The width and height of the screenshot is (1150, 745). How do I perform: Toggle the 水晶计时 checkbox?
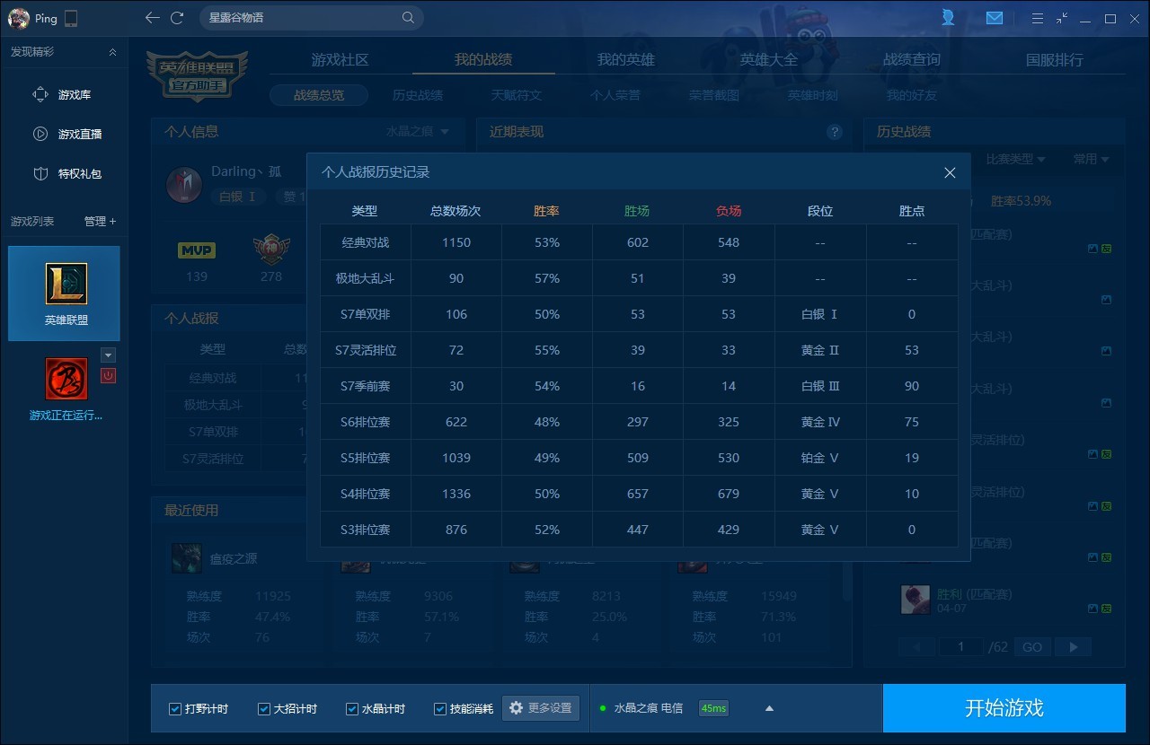click(352, 709)
